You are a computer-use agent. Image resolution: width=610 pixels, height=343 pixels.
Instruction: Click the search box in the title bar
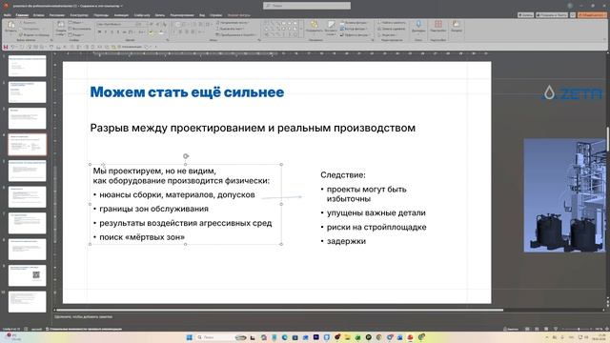point(307,6)
